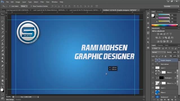This screenshot has width=180, height=101.
Task: Open the Histogram panel icon
Action: click(x=148, y=27)
